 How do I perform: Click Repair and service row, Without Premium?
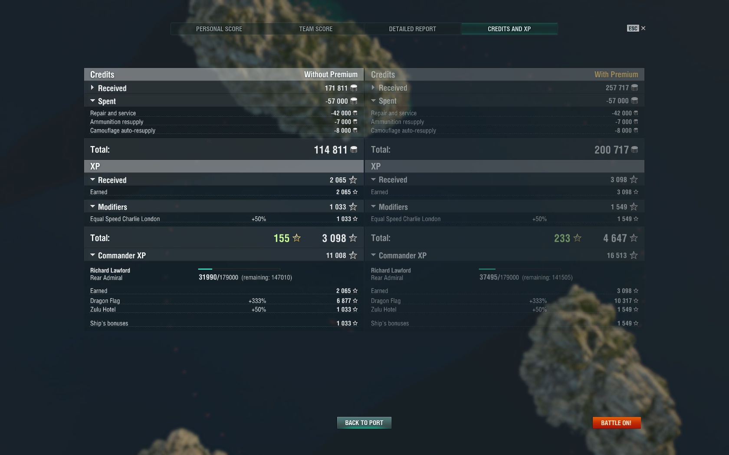click(224, 113)
